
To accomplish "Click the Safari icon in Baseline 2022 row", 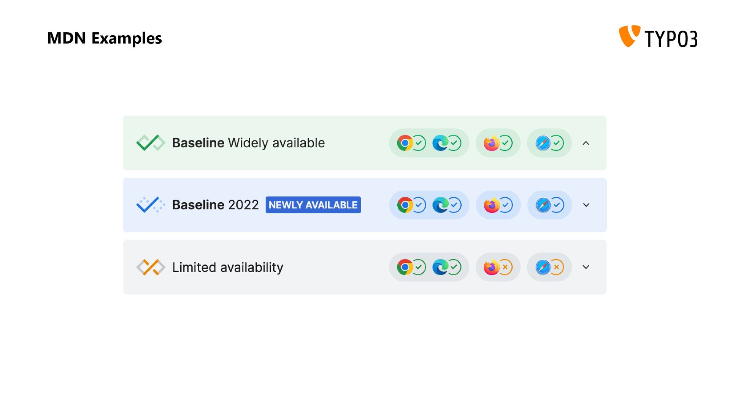I will pyautogui.click(x=543, y=205).
